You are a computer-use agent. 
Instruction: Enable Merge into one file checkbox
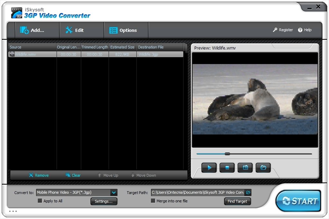pyautogui.click(x=153, y=201)
